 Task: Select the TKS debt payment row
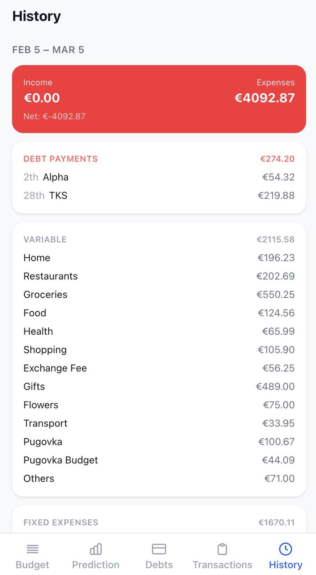pyautogui.click(x=159, y=195)
